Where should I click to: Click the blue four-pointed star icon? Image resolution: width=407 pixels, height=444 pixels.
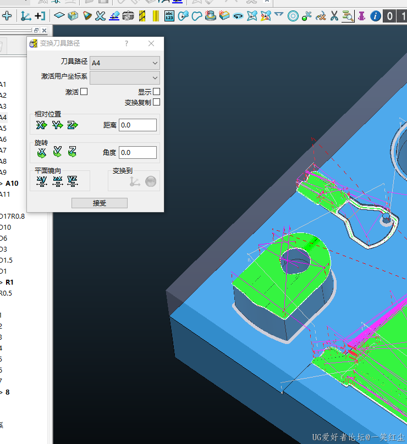[x=252, y=16]
